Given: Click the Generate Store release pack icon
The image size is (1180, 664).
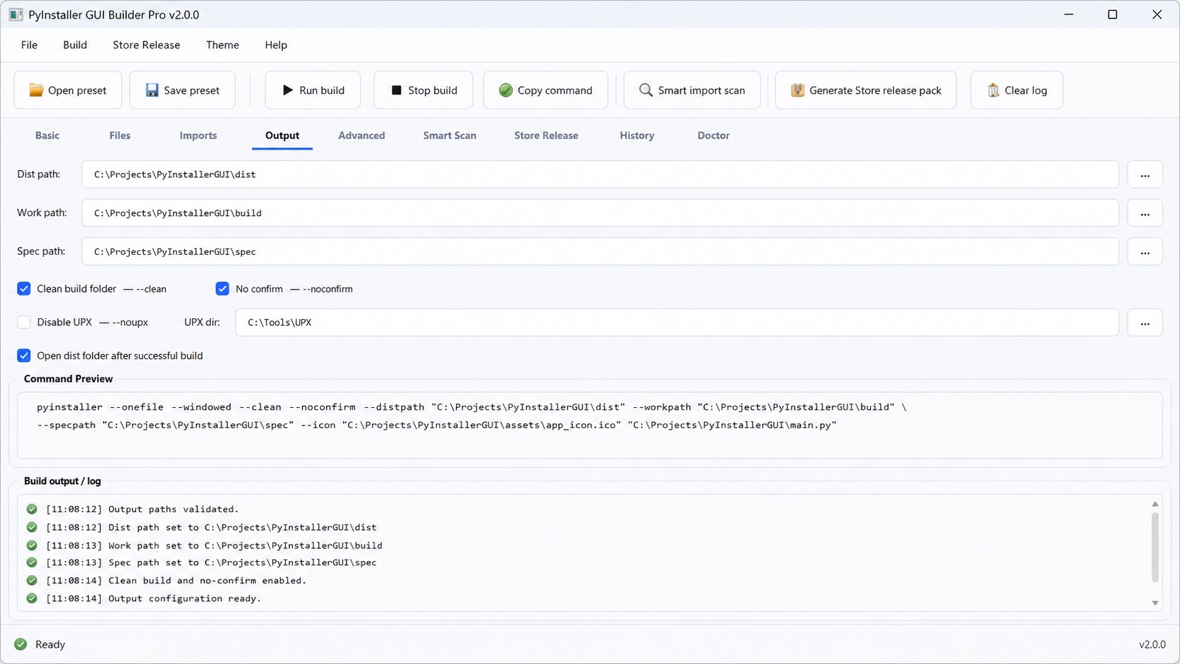Looking at the screenshot, I should point(797,90).
